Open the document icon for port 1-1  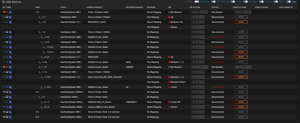pos(10,17)
